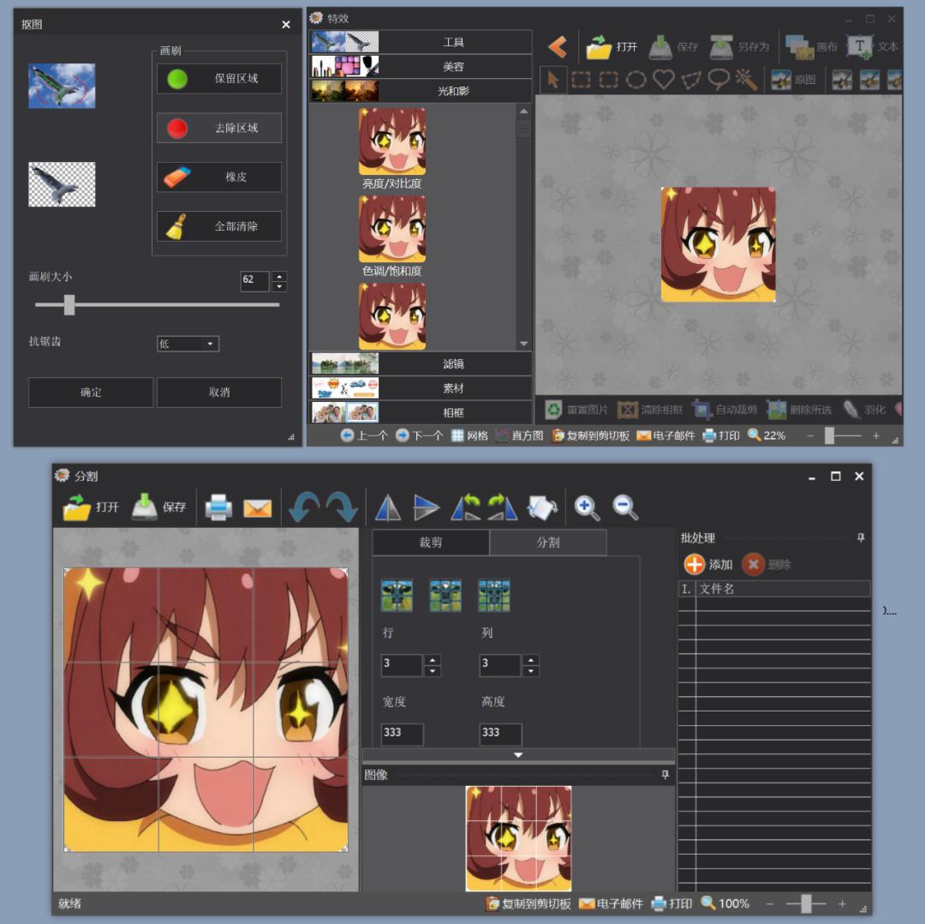Click the split window status bar zoom slider

[x=805, y=904]
